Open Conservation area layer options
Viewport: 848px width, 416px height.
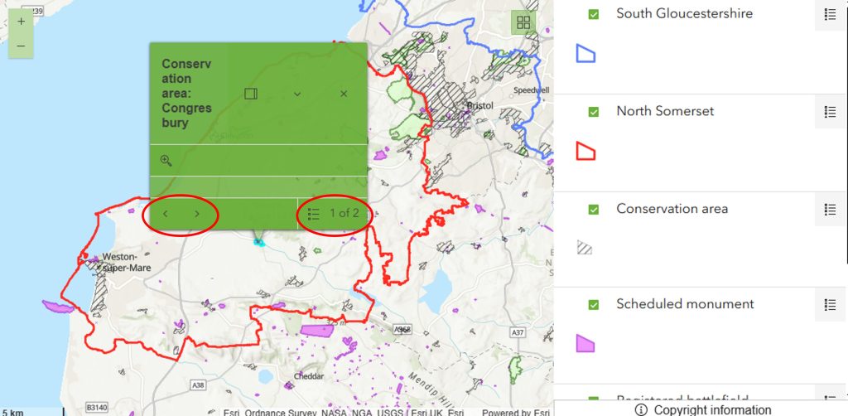click(x=830, y=210)
